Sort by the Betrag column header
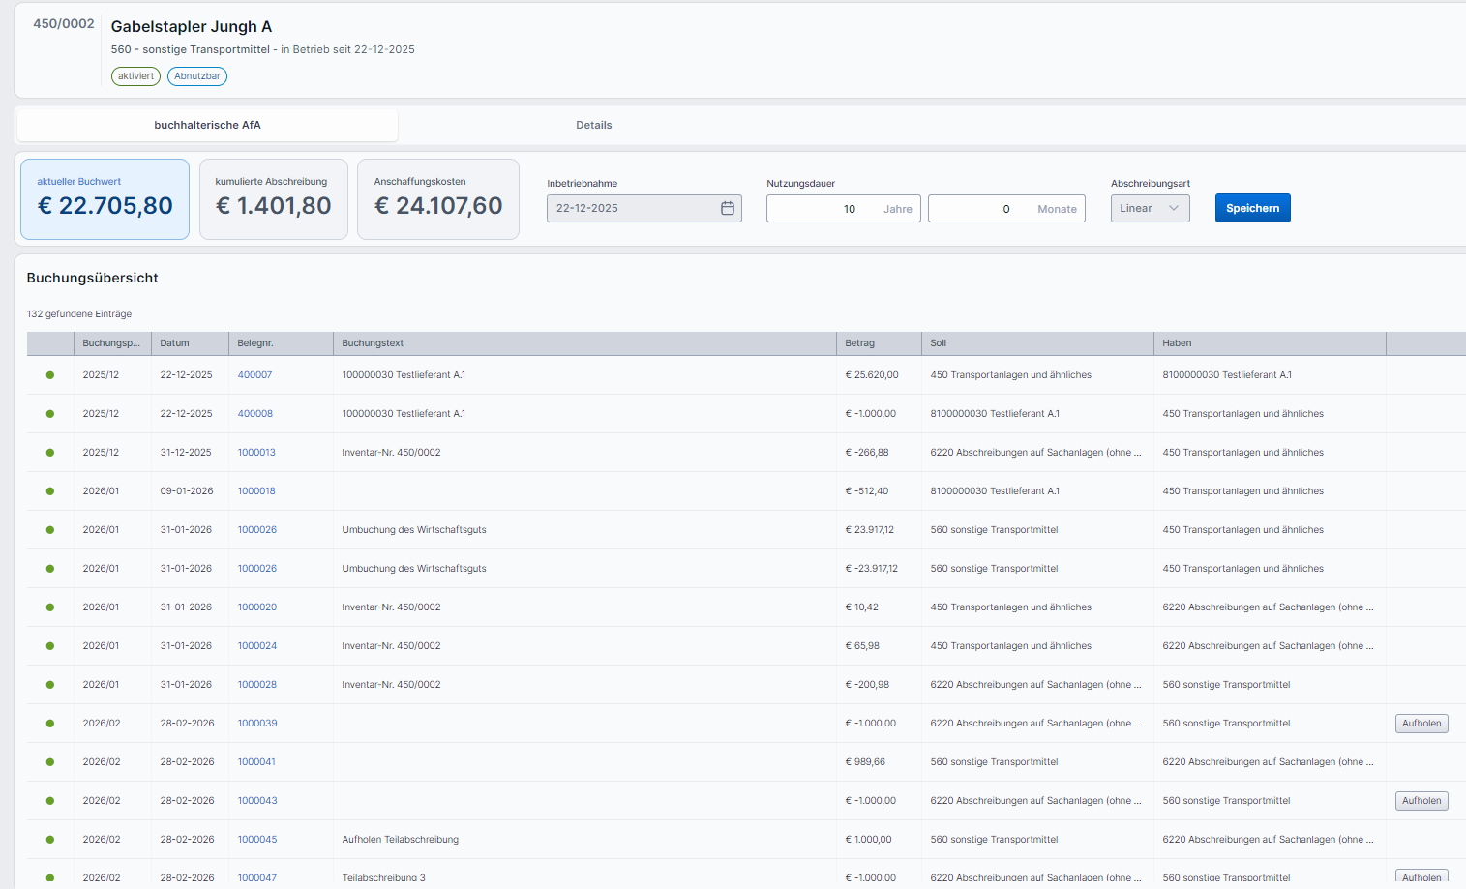 tap(859, 343)
